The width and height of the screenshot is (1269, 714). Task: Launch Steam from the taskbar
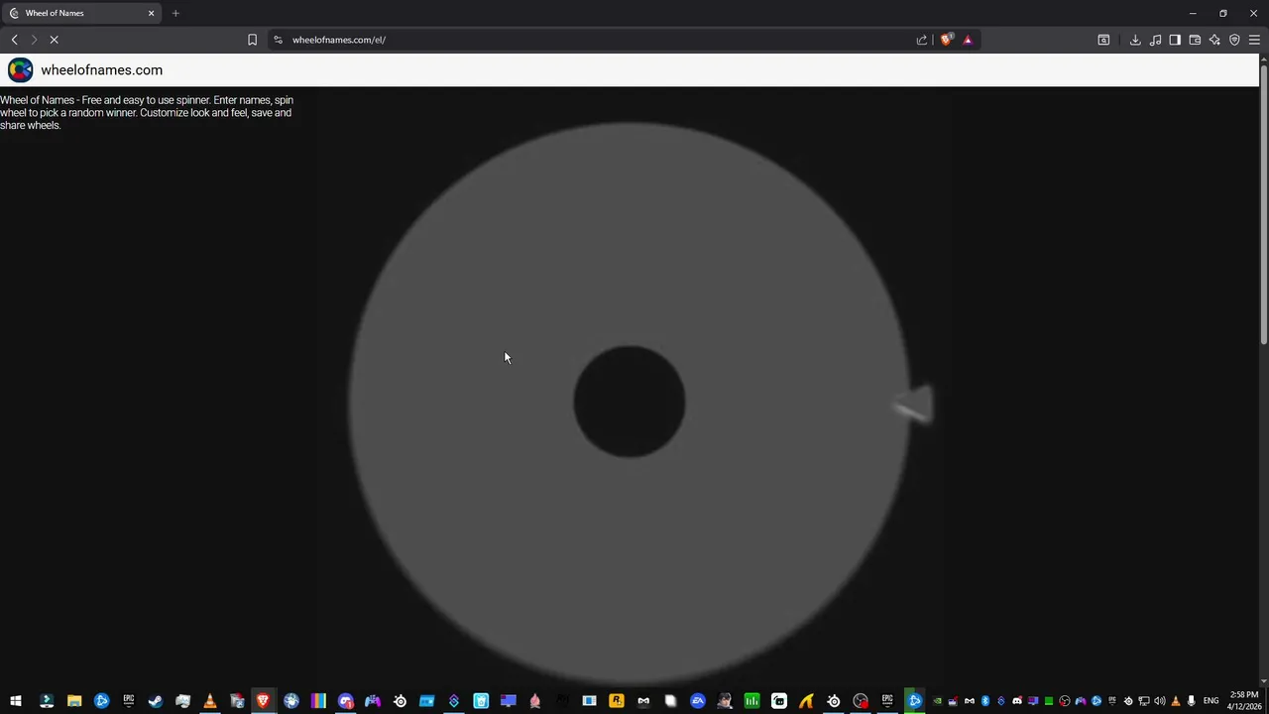coord(156,701)
